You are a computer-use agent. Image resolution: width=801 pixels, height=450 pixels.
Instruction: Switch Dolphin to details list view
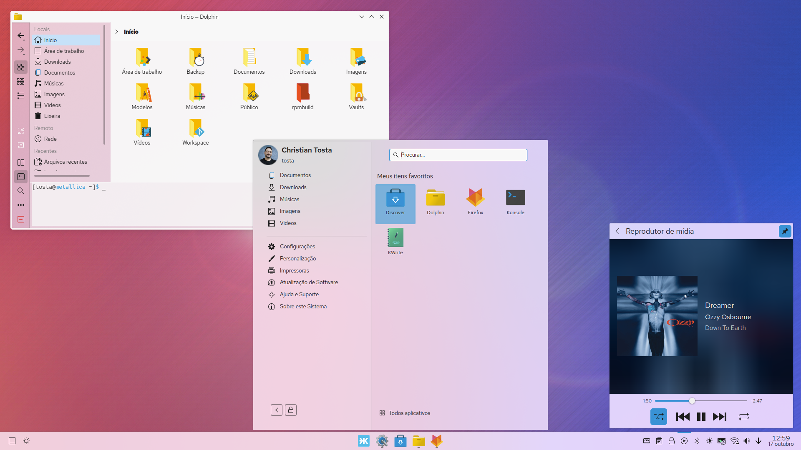point(21,95)
